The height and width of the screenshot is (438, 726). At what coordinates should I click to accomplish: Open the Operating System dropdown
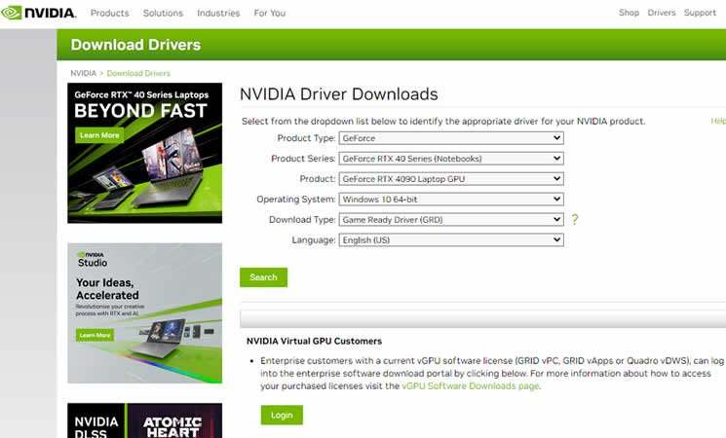point(451,199)
